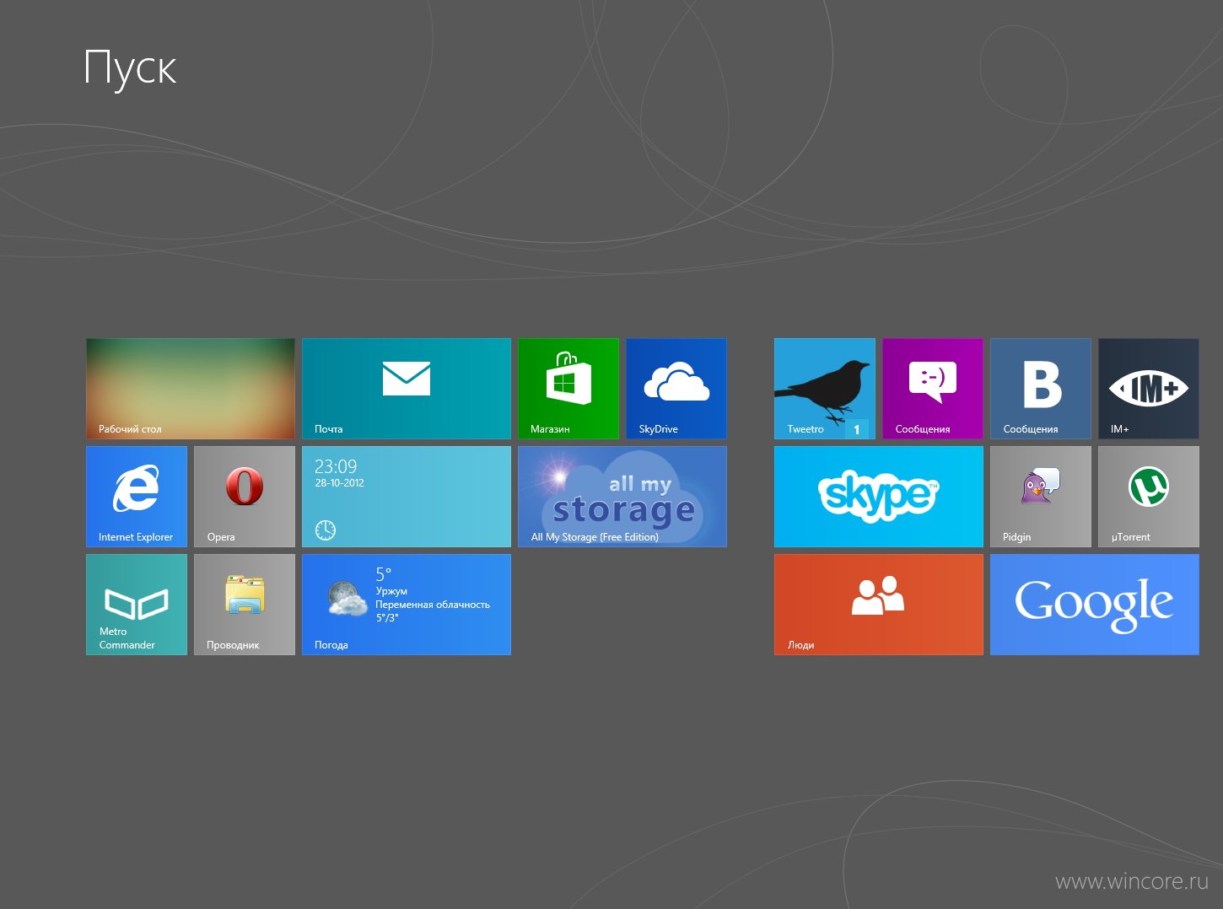Open the purple Сообщения messaging tile
This screenshot has height=909, width=1223.
(x=933, y=389)
